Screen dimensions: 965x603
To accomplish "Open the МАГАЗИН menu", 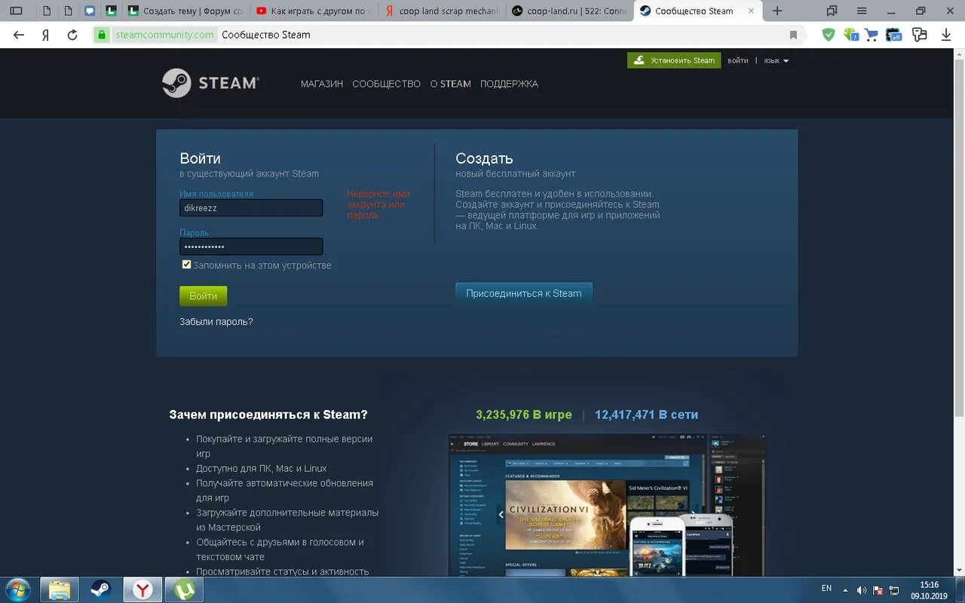I will point(322,84).
